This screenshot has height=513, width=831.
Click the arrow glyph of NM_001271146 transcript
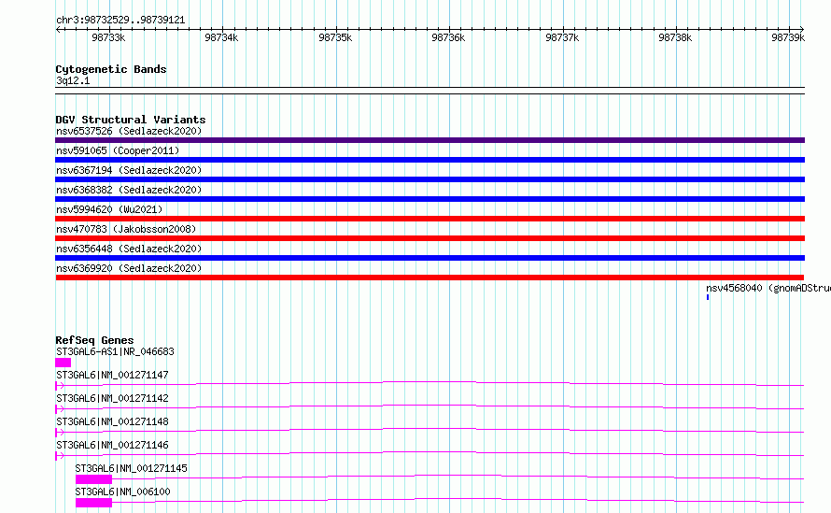coord(60,456)
